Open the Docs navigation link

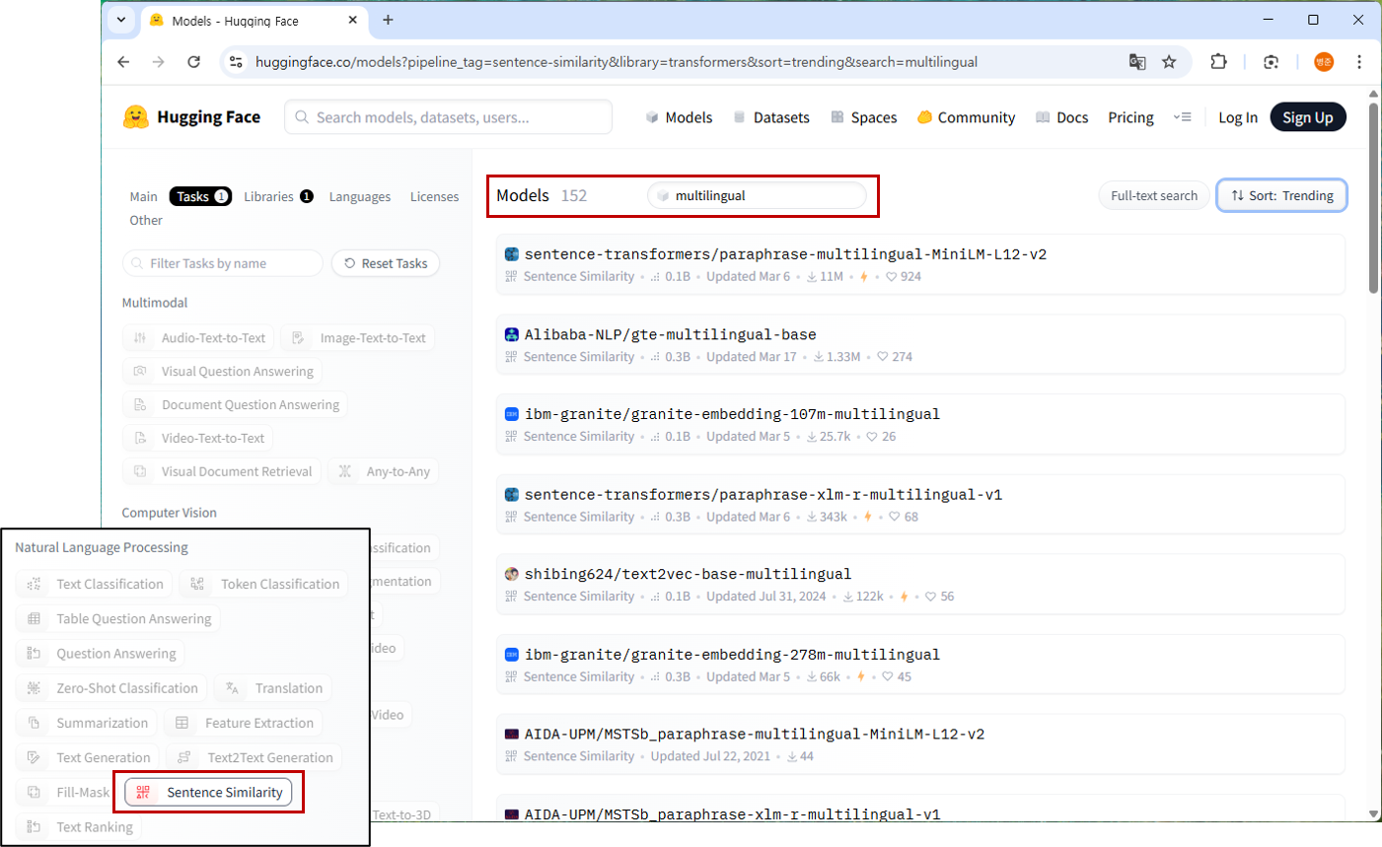click(x=1062, y=117)
